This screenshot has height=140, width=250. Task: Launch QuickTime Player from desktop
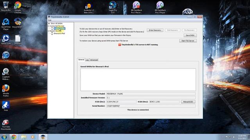coord(6,24)
